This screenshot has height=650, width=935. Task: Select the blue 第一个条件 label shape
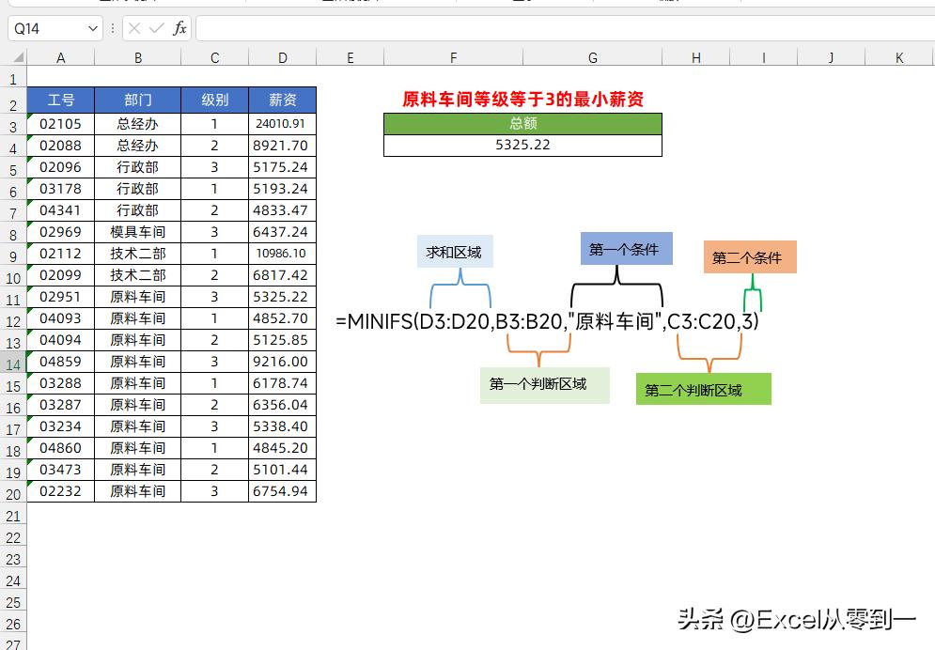pos(626,248)
